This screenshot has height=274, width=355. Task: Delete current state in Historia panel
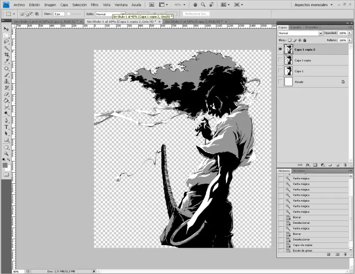click(x=345, y=254)
